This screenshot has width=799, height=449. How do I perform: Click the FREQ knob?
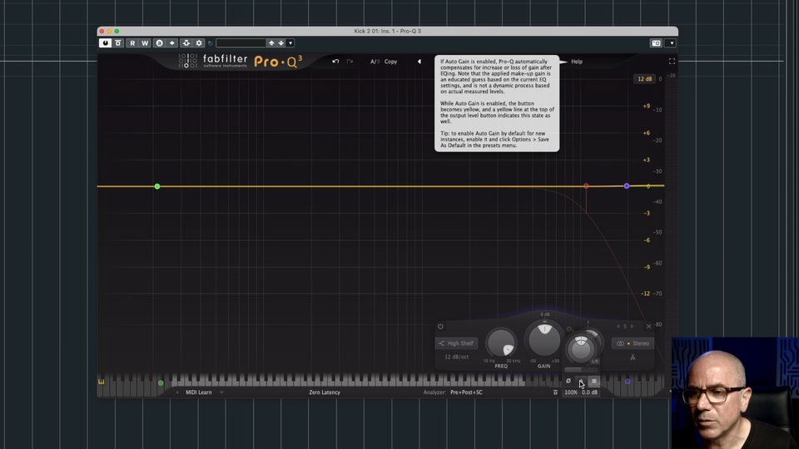click(x=501, y=343)
